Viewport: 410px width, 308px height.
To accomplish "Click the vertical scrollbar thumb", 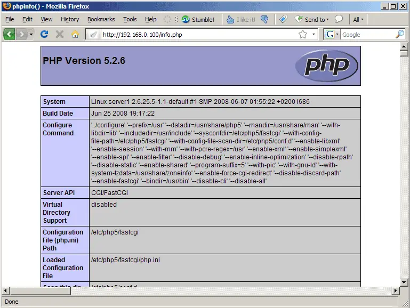I will pos(404,54).
